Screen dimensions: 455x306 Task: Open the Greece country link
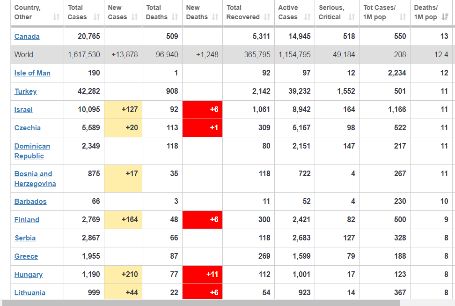click(x=26, y=257)
